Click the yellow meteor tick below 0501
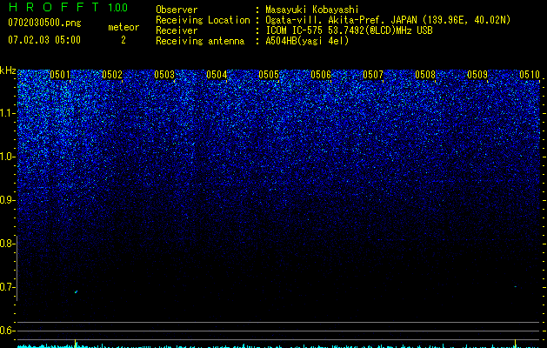The height and width of the screenshot is (348, 547). [76, 343]
